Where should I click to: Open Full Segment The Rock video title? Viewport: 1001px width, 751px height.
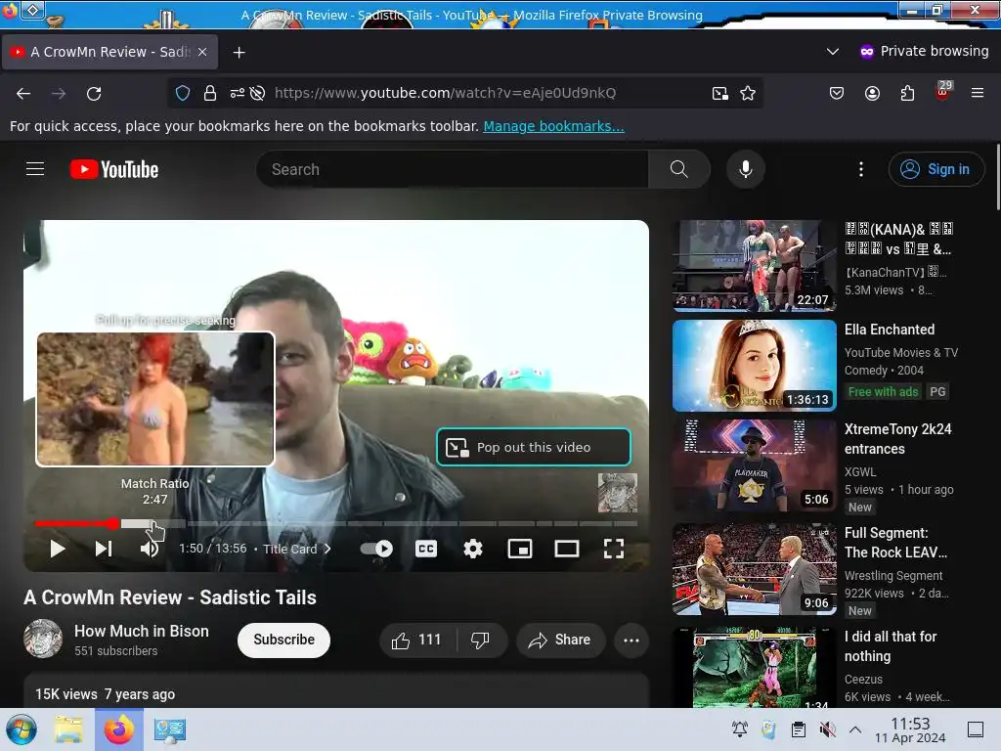click(x=895, y=542)
